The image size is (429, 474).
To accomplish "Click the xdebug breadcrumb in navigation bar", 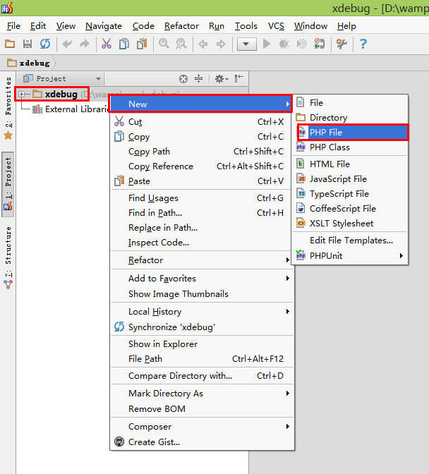I will (x=29, y=63).
